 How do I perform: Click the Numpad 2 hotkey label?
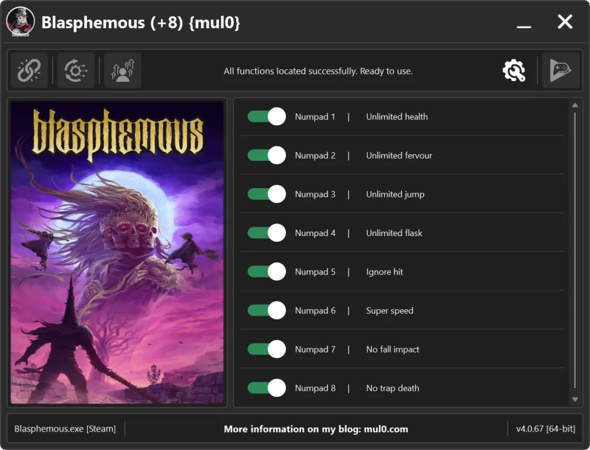point(315,156)
